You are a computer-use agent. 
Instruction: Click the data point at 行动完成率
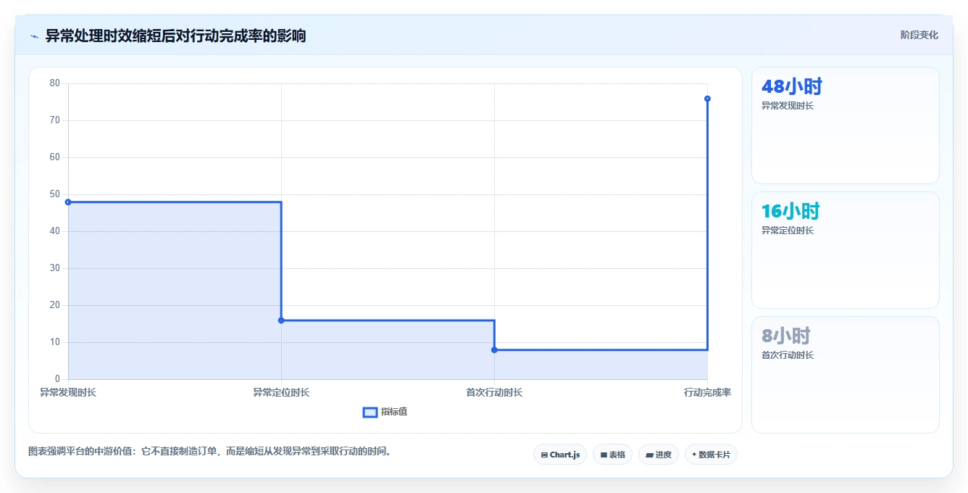(x=707, y=99)
